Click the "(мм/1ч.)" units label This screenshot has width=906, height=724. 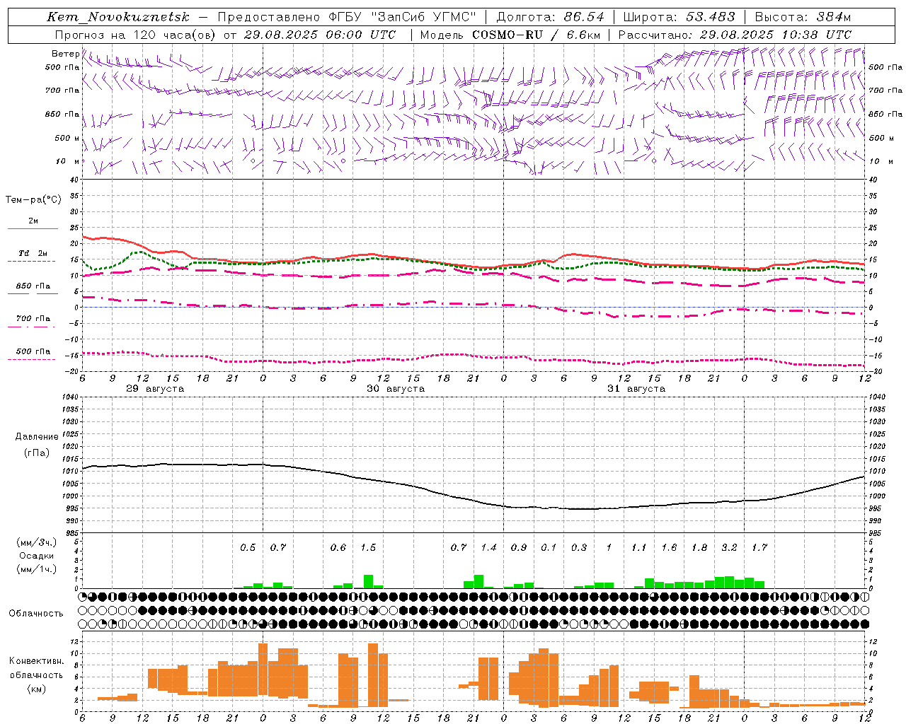[x=36, y=569]
